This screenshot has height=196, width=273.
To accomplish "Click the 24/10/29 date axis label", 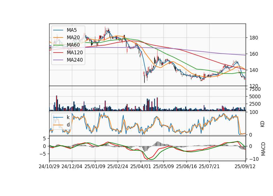I will (x=49, y=167).
